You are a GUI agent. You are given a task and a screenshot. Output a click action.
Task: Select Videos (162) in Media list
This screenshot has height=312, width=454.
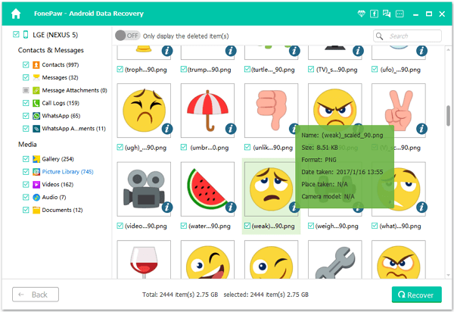coord(58,185)
